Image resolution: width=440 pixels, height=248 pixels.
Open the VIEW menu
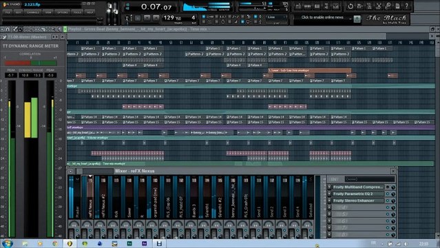48,12
